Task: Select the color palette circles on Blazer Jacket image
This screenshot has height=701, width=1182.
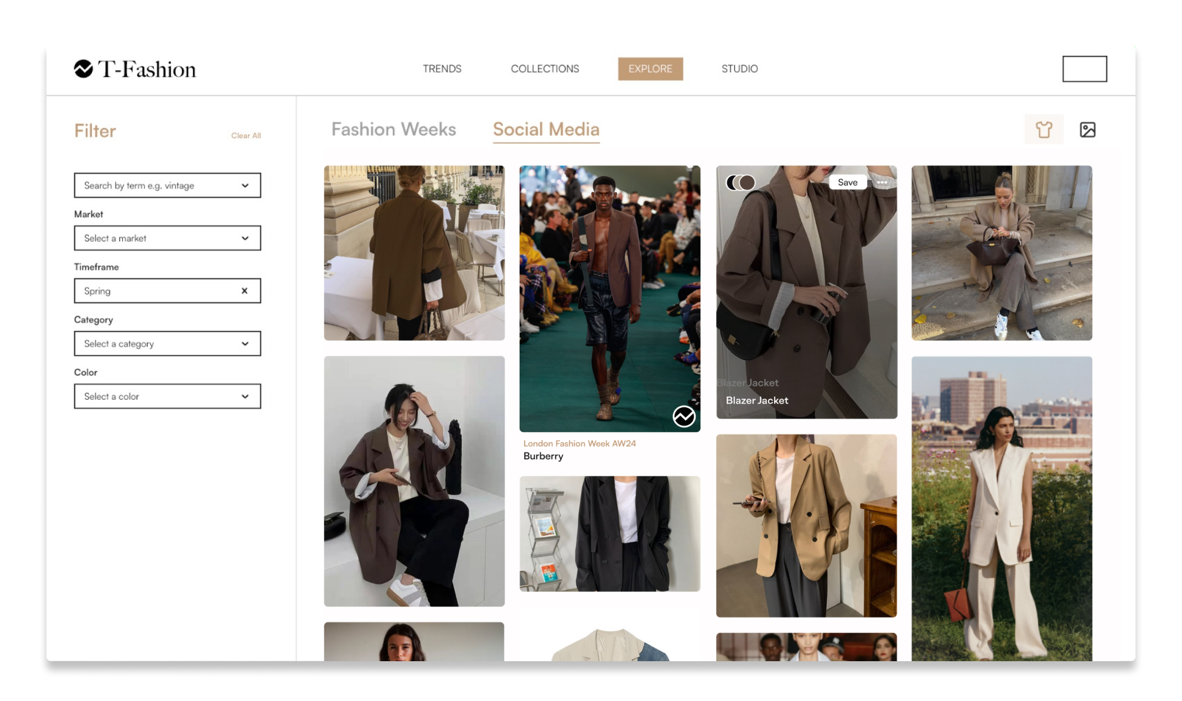Action: [x=740, y=182]
